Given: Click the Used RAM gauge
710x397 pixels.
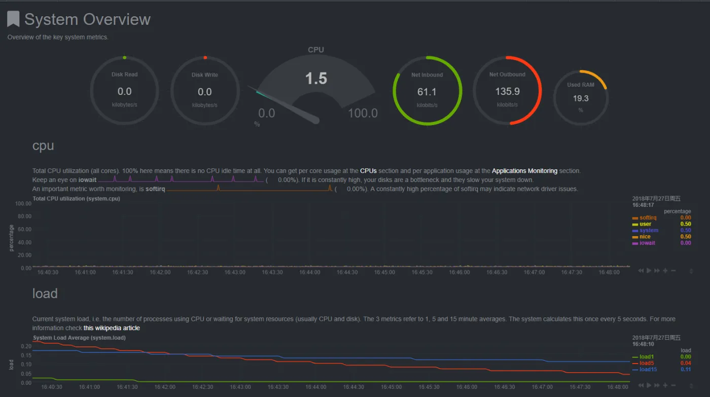Looking at the screenshot, I should point(581,98).
